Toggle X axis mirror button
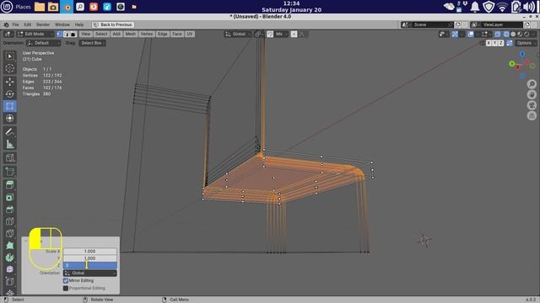This screenshot has width=540, height=303. pos(489,43)
